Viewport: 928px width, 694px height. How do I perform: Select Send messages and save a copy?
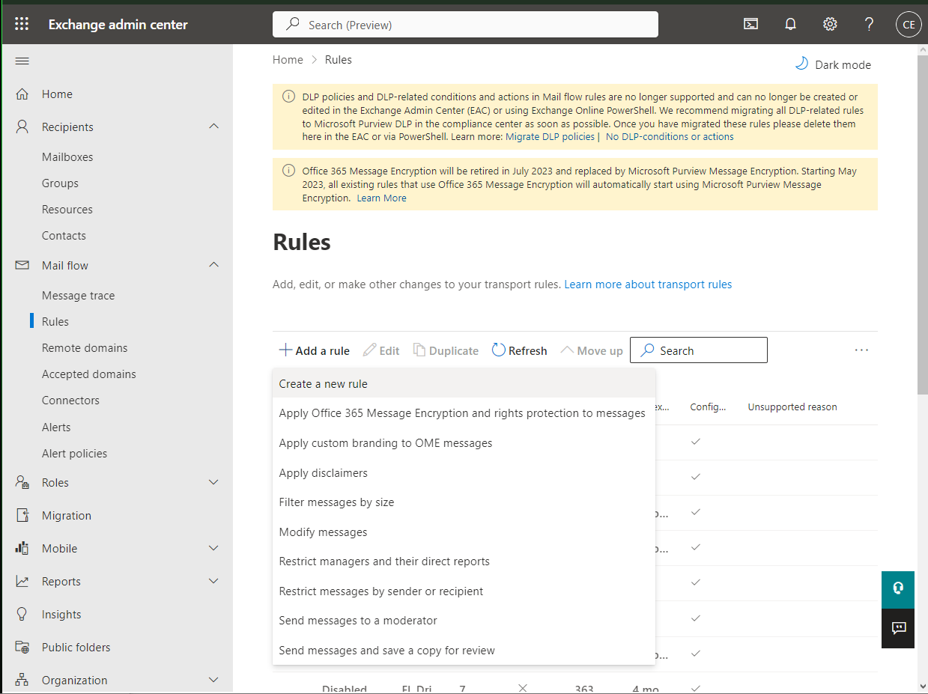464,650
